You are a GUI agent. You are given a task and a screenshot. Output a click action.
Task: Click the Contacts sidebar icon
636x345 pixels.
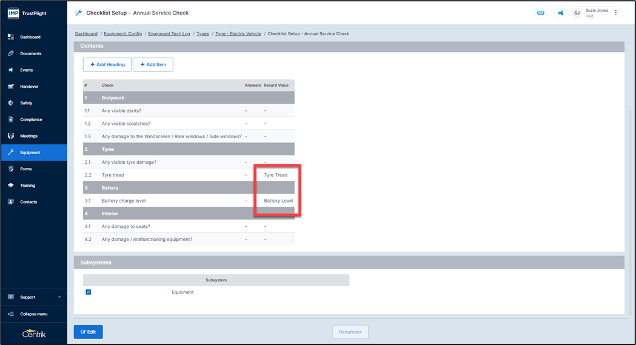coord(11,202)
